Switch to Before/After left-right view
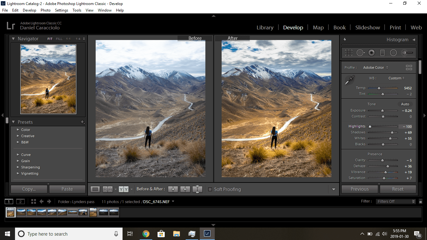Screen dimensions: 427x240 [x=123, y=189]
